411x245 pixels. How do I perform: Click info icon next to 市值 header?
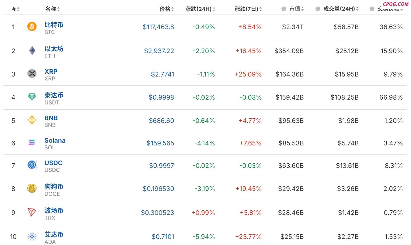(x=284, y=9)
